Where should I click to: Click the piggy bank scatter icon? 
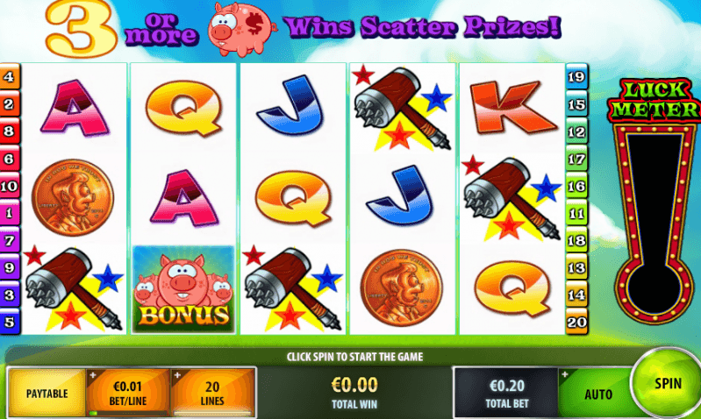[x=242, y=29]
